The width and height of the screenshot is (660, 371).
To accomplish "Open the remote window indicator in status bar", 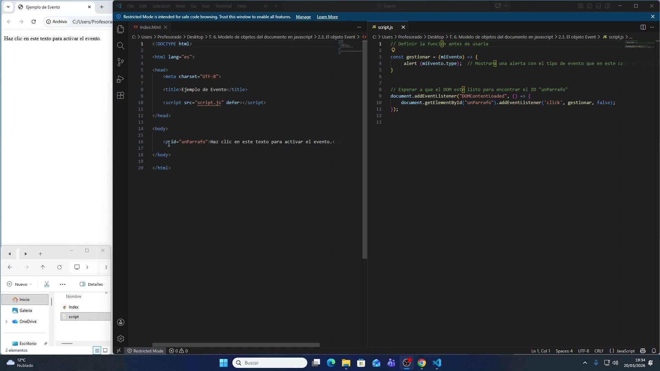I will [119, 351].
